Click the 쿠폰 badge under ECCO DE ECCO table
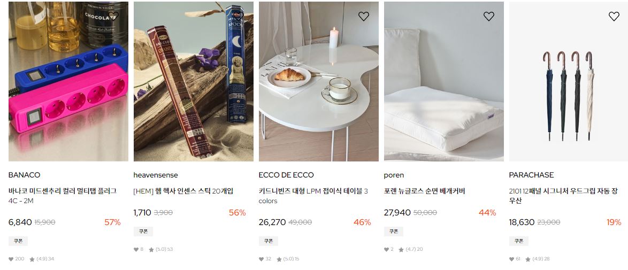The width and height of the screenshot is (628, 270). coord(269,241)
